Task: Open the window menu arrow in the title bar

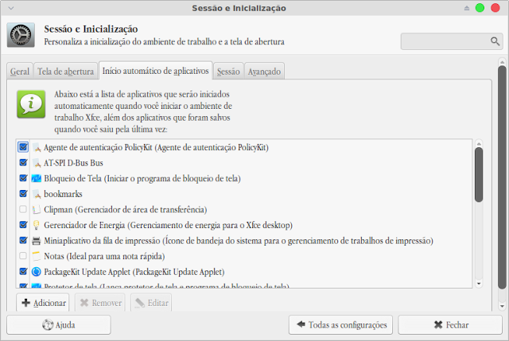Action: click(11, 8)
